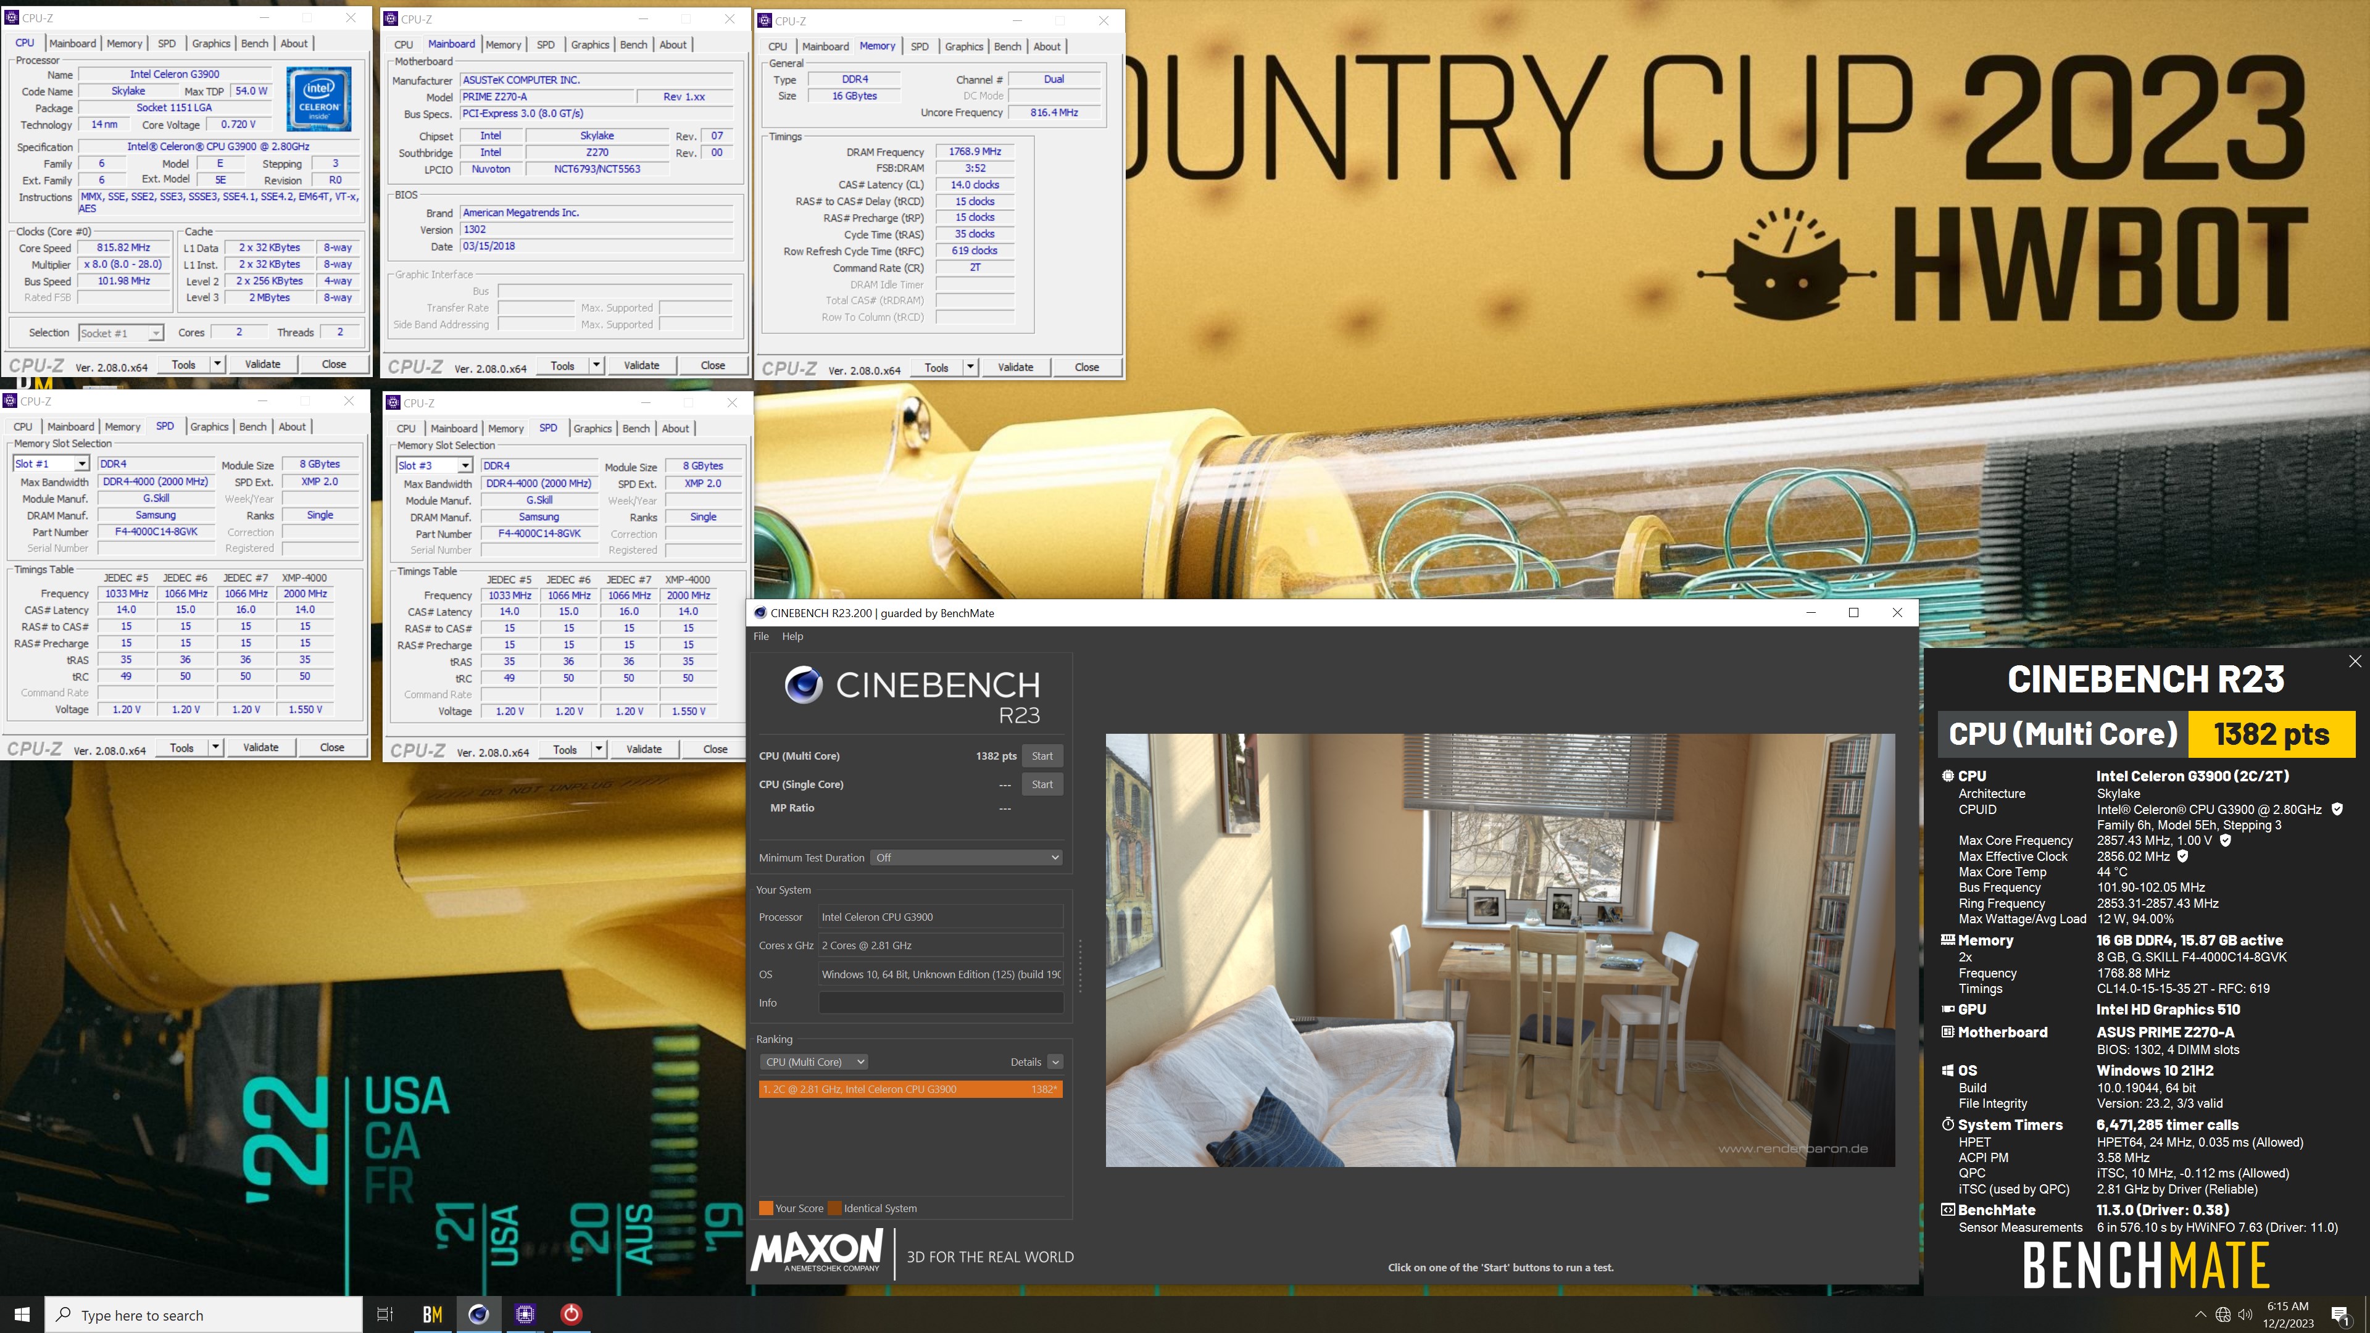Click the red power icon in taskbar
2370x1333 pixels.
[x=572, y=1314]
